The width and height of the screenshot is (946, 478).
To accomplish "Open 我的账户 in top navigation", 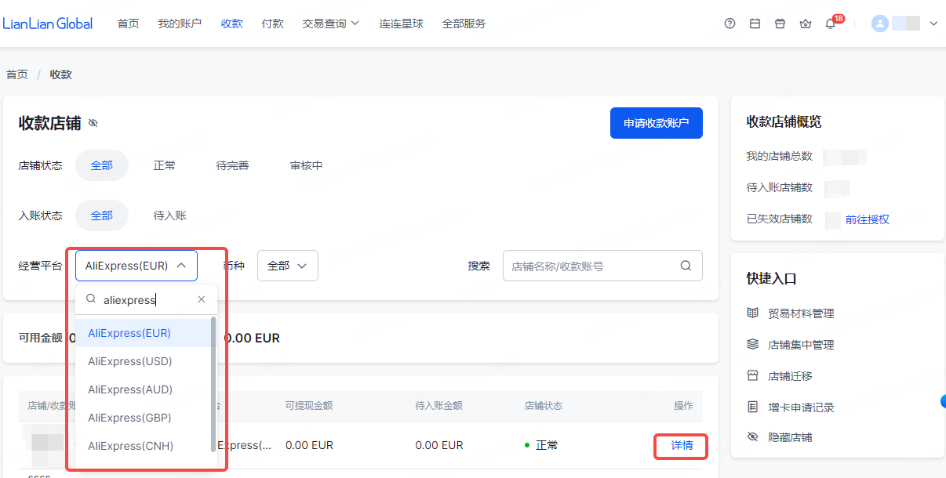I will 180,24.
